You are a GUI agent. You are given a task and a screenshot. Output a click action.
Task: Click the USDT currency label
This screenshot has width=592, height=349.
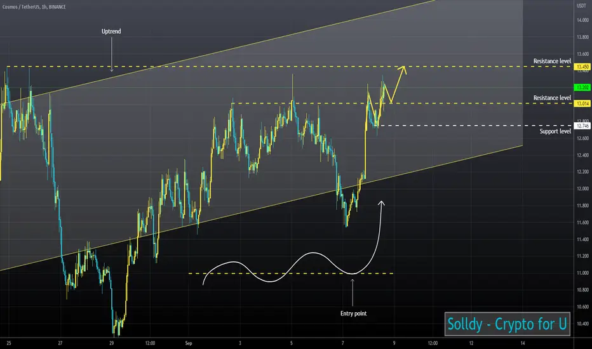[x=581, y=6]
